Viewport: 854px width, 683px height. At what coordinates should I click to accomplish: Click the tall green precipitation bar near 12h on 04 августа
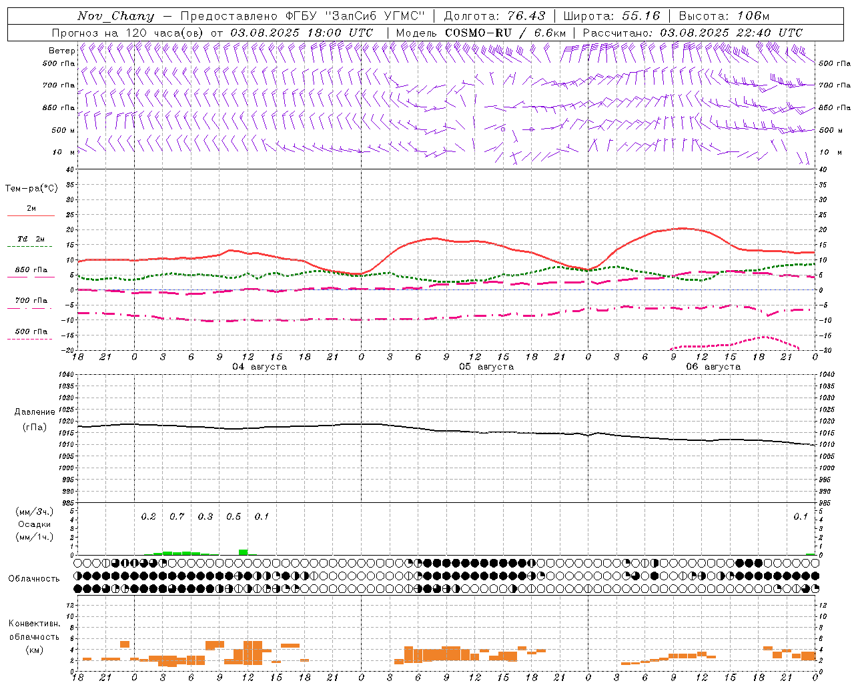244,552
